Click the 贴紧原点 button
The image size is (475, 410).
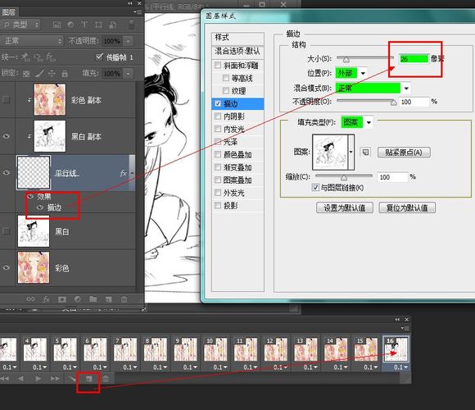click(404, 153)
